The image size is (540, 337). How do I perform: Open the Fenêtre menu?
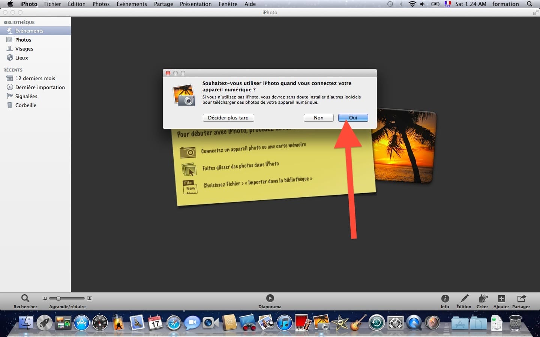pos(228,4)
